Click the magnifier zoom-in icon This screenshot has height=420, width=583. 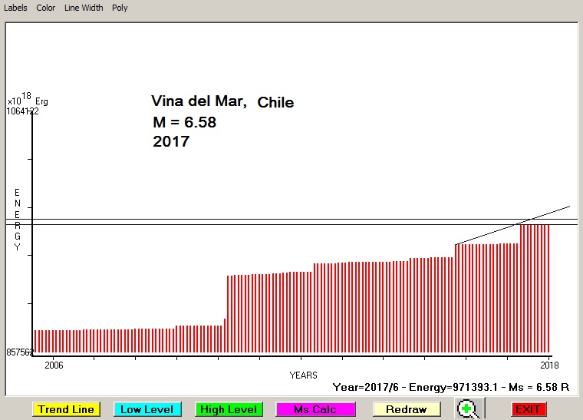tap(466, 409)
